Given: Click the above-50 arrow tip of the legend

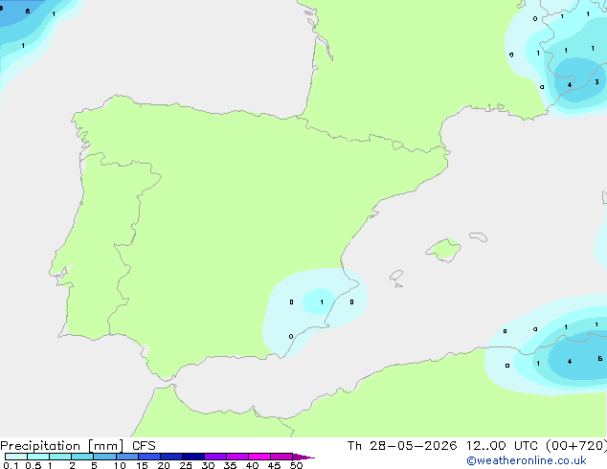Looking at the screenshot, I should [x=303, y=457].
